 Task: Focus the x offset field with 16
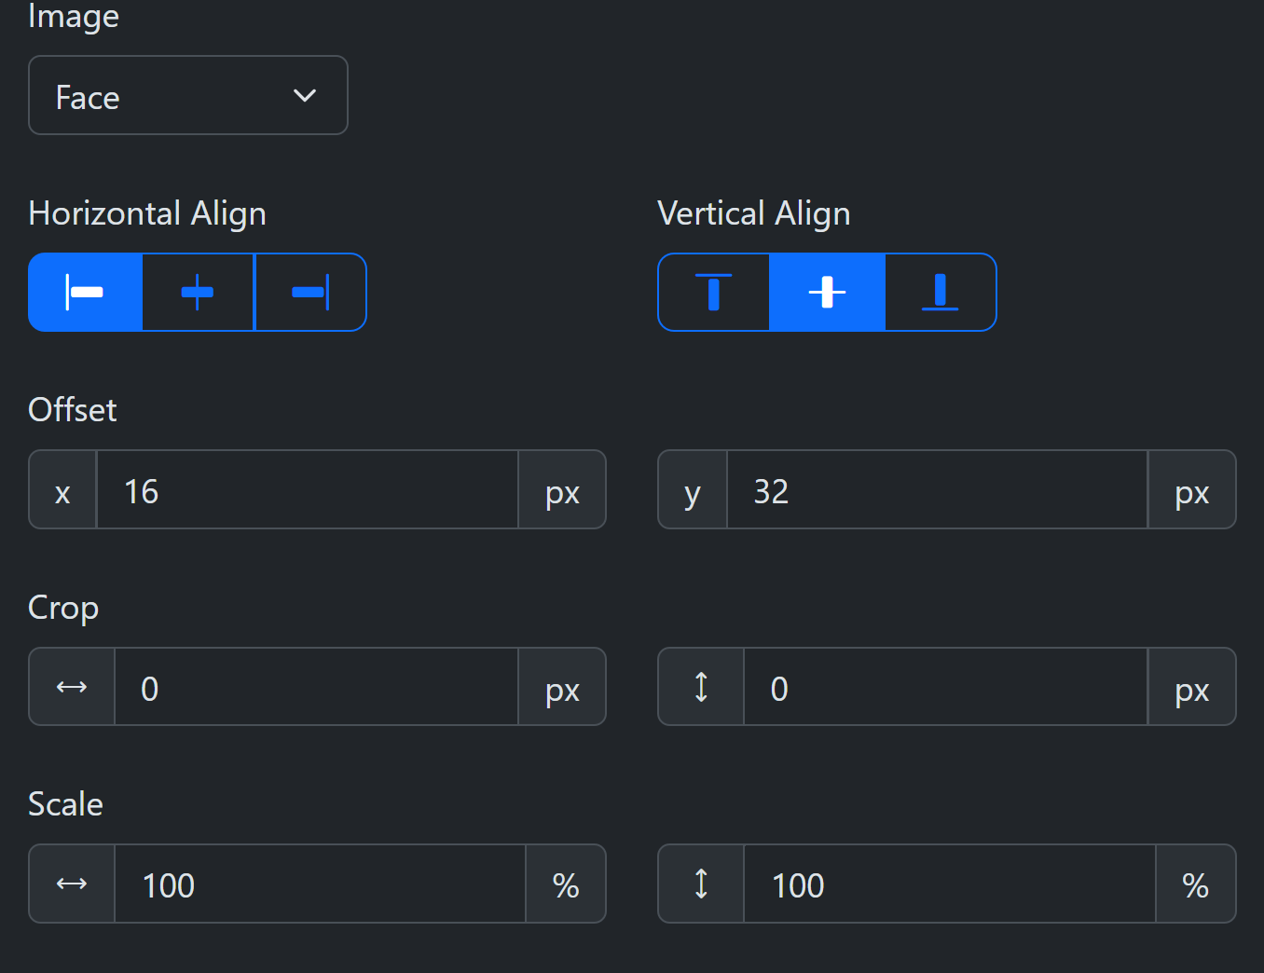click(x=308, y=490)
